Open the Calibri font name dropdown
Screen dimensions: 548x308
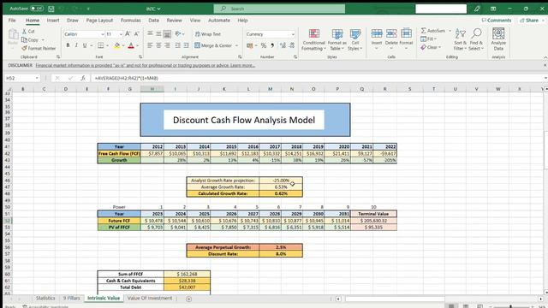click(103, 34)
